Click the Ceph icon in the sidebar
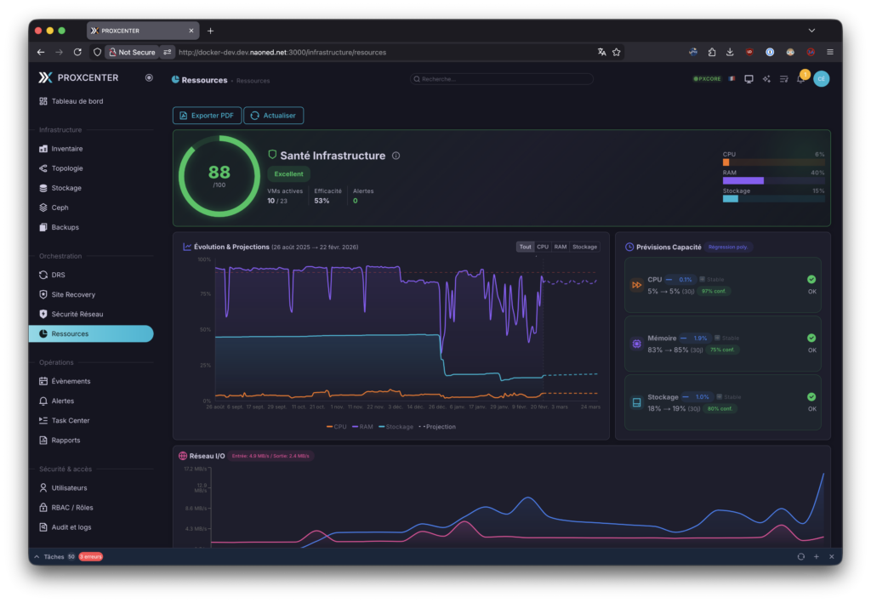 point(43,208)
